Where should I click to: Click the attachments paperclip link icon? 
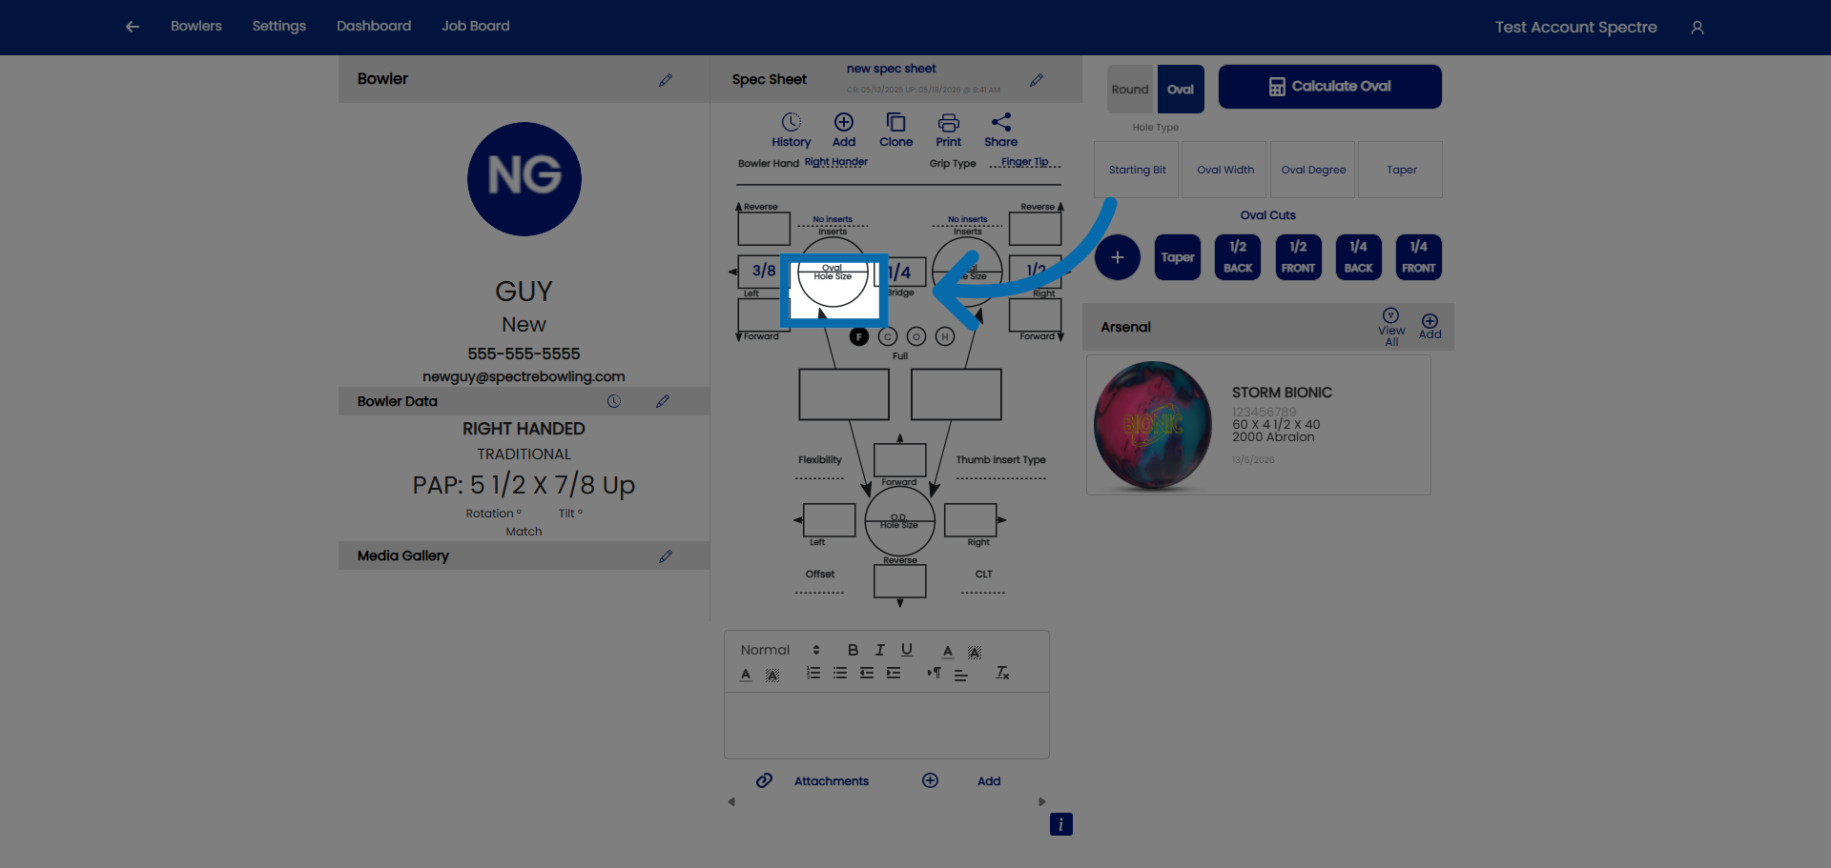click(764, 781)
